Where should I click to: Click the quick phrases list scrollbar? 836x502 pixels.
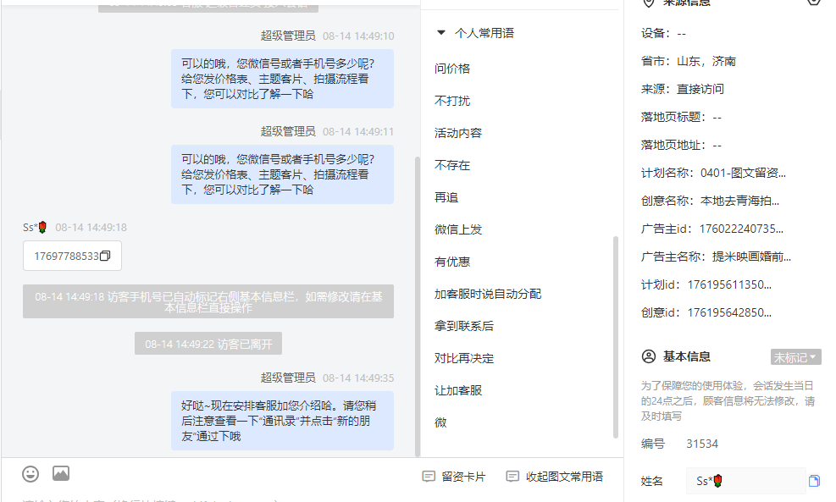point(616,337)
